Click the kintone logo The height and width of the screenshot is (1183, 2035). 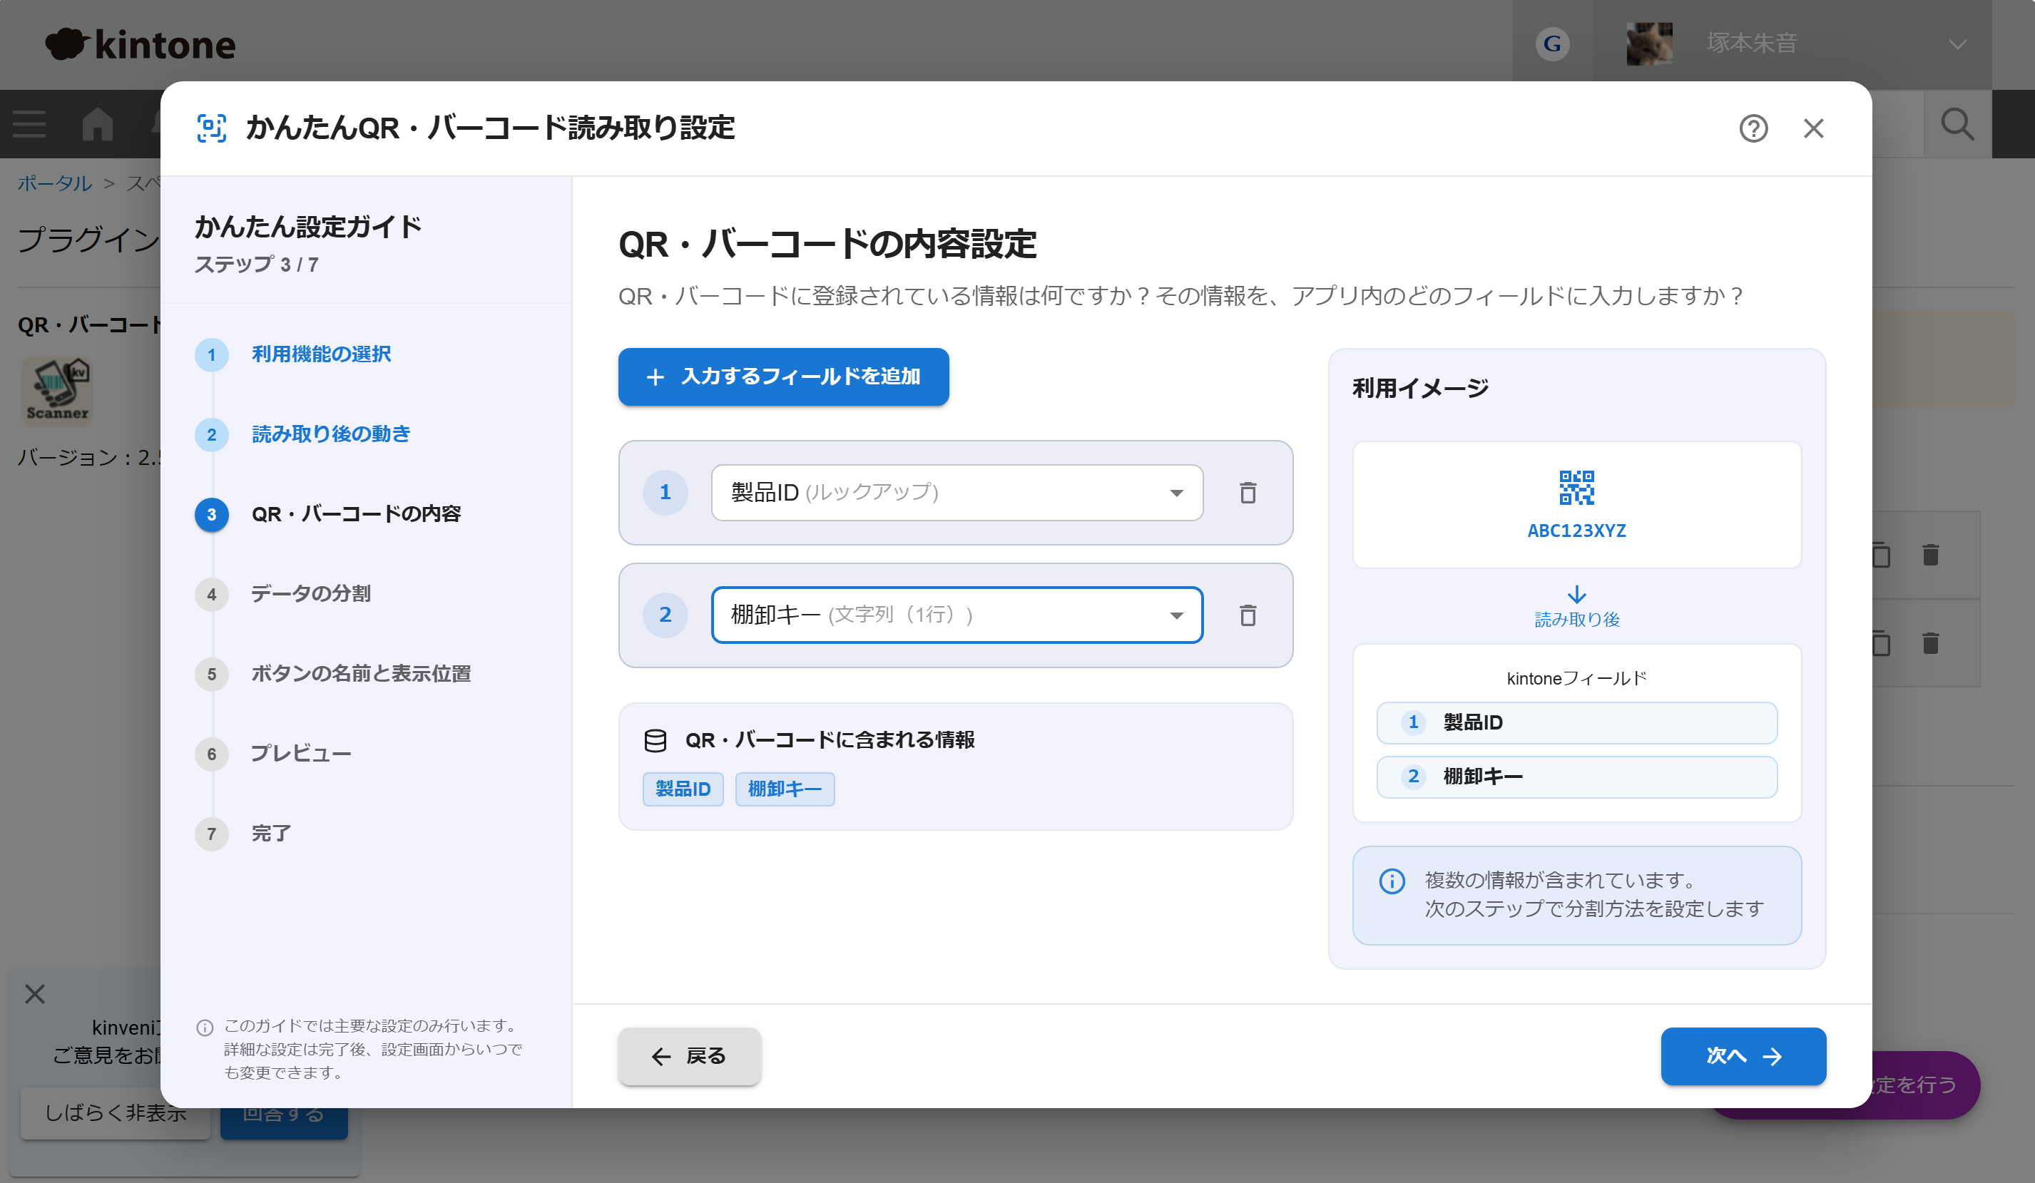pyautogui.click(x=140, y=44)
